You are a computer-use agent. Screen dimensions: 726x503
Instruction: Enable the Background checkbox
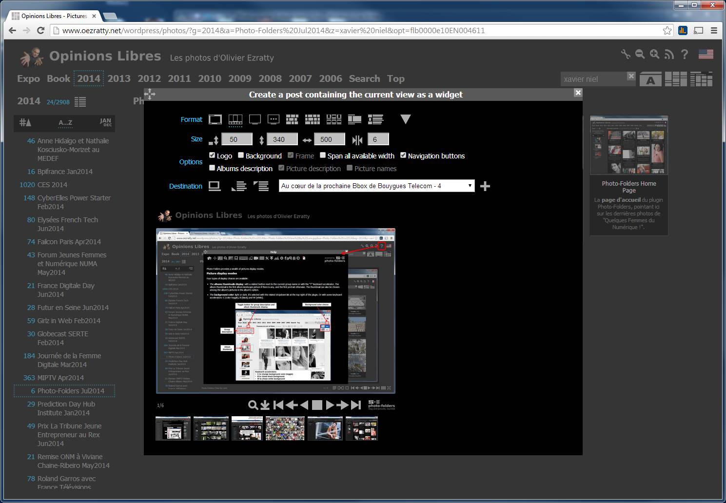point(241,155)
